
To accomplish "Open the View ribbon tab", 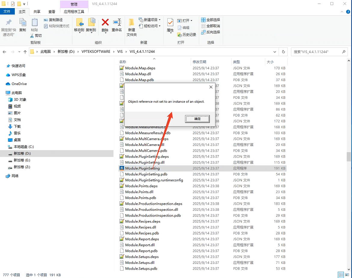I will pyautogui.click(x=52, y=12).
